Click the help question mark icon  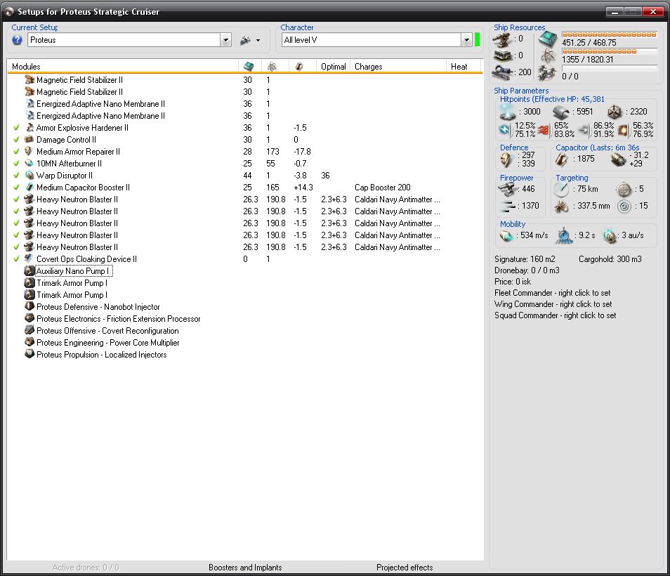17,40
